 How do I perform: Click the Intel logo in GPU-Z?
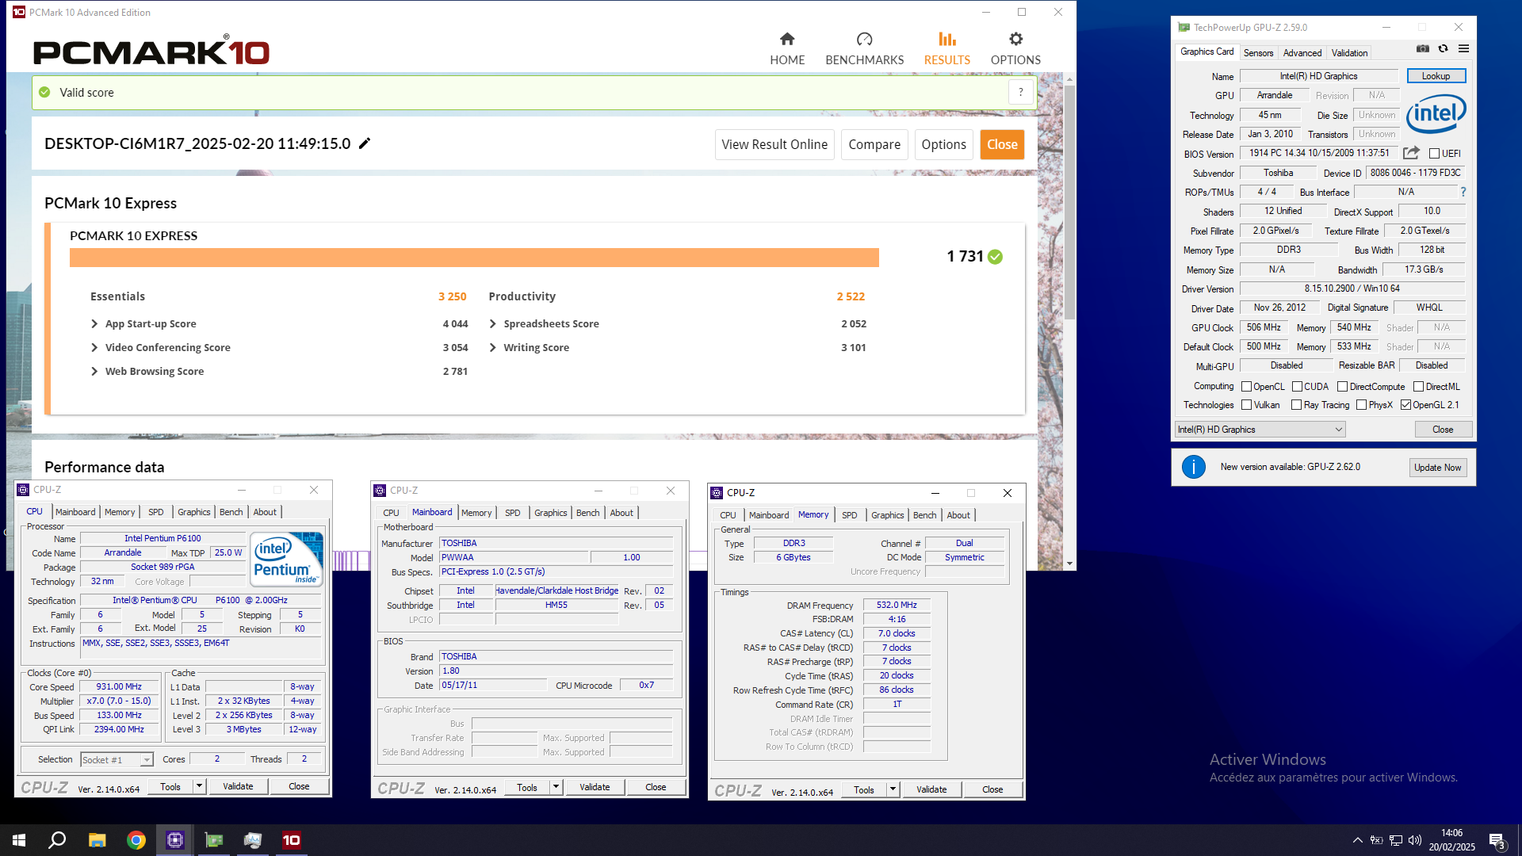click(1436, 115)
